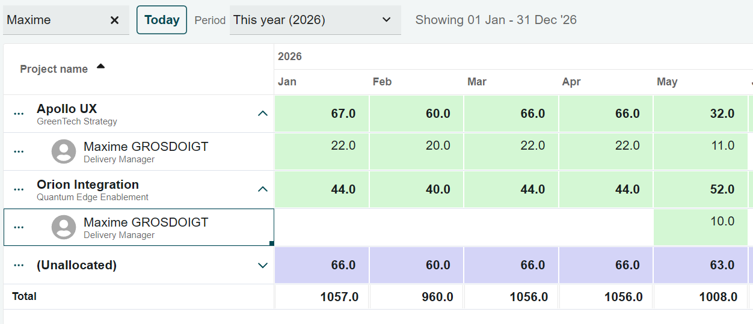Click the Apollo UX project name
The height and width of the screenshot is (324, 753).
pyautogui.click(x=67, y=109)
